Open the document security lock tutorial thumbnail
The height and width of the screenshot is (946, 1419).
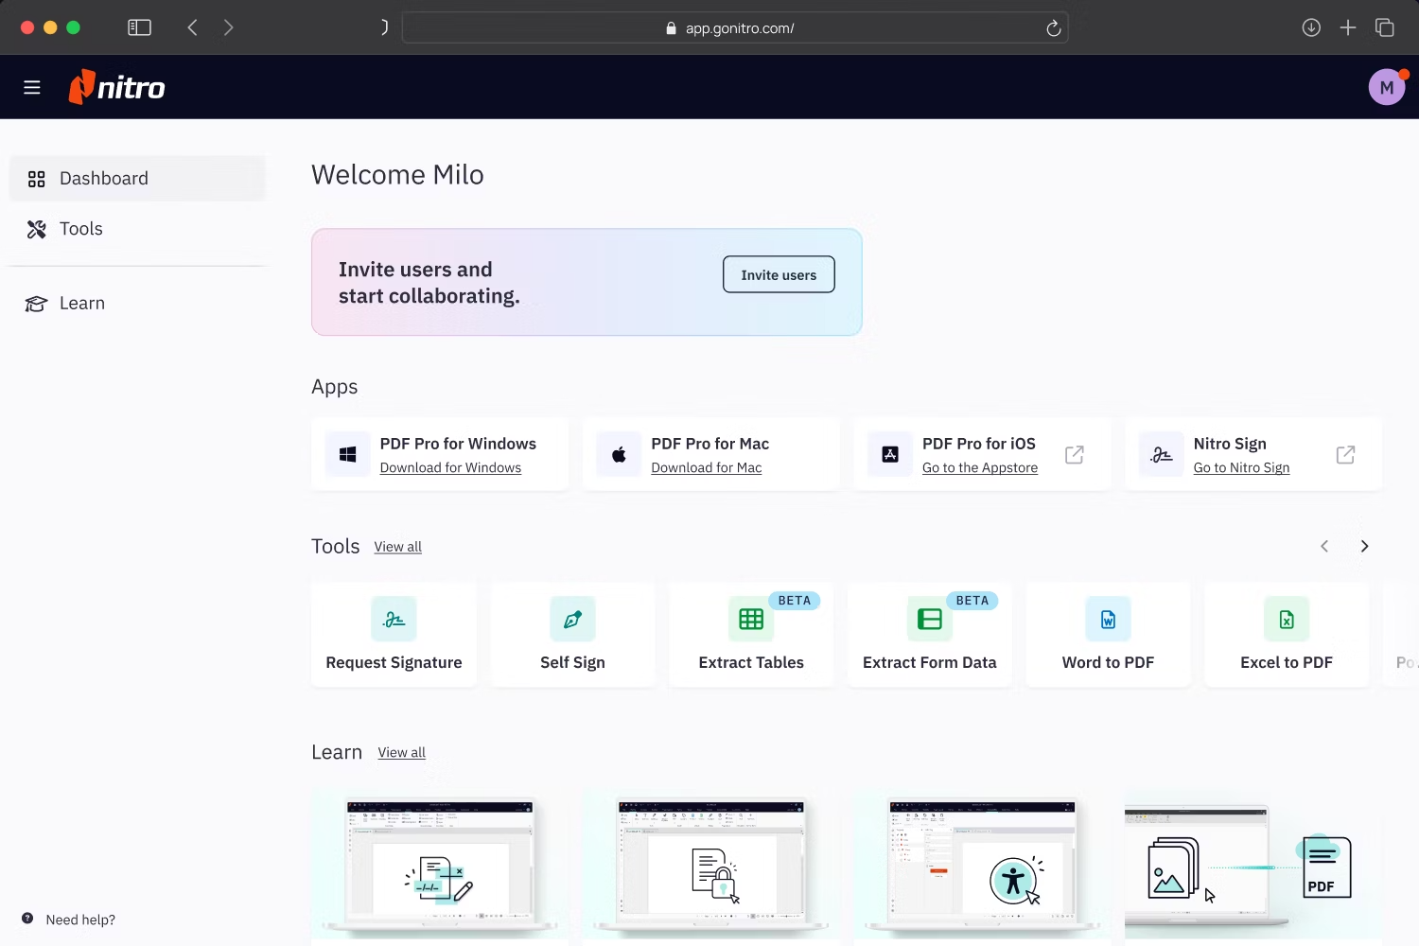click(x=711, y=865)
